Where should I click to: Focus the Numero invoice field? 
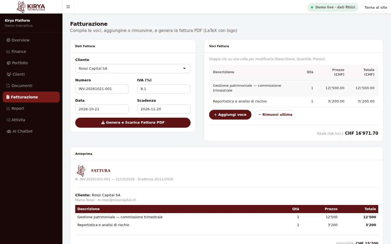(x=102, y=89)
